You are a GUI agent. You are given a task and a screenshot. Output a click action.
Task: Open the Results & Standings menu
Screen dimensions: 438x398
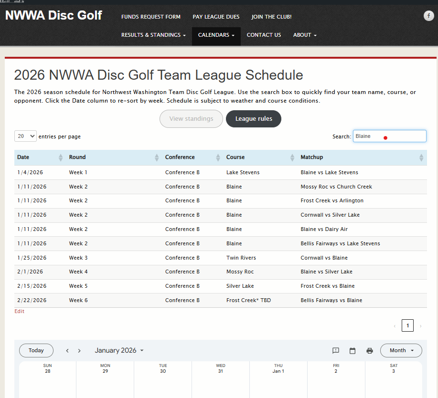tap(153, 35)
